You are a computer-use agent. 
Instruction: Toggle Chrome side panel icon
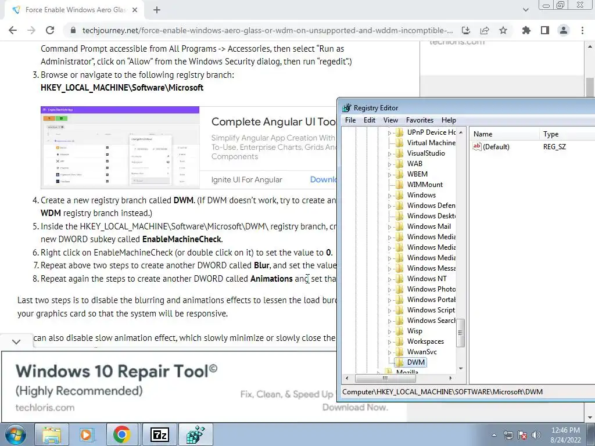pyautogui.click(x=545, y=30)
